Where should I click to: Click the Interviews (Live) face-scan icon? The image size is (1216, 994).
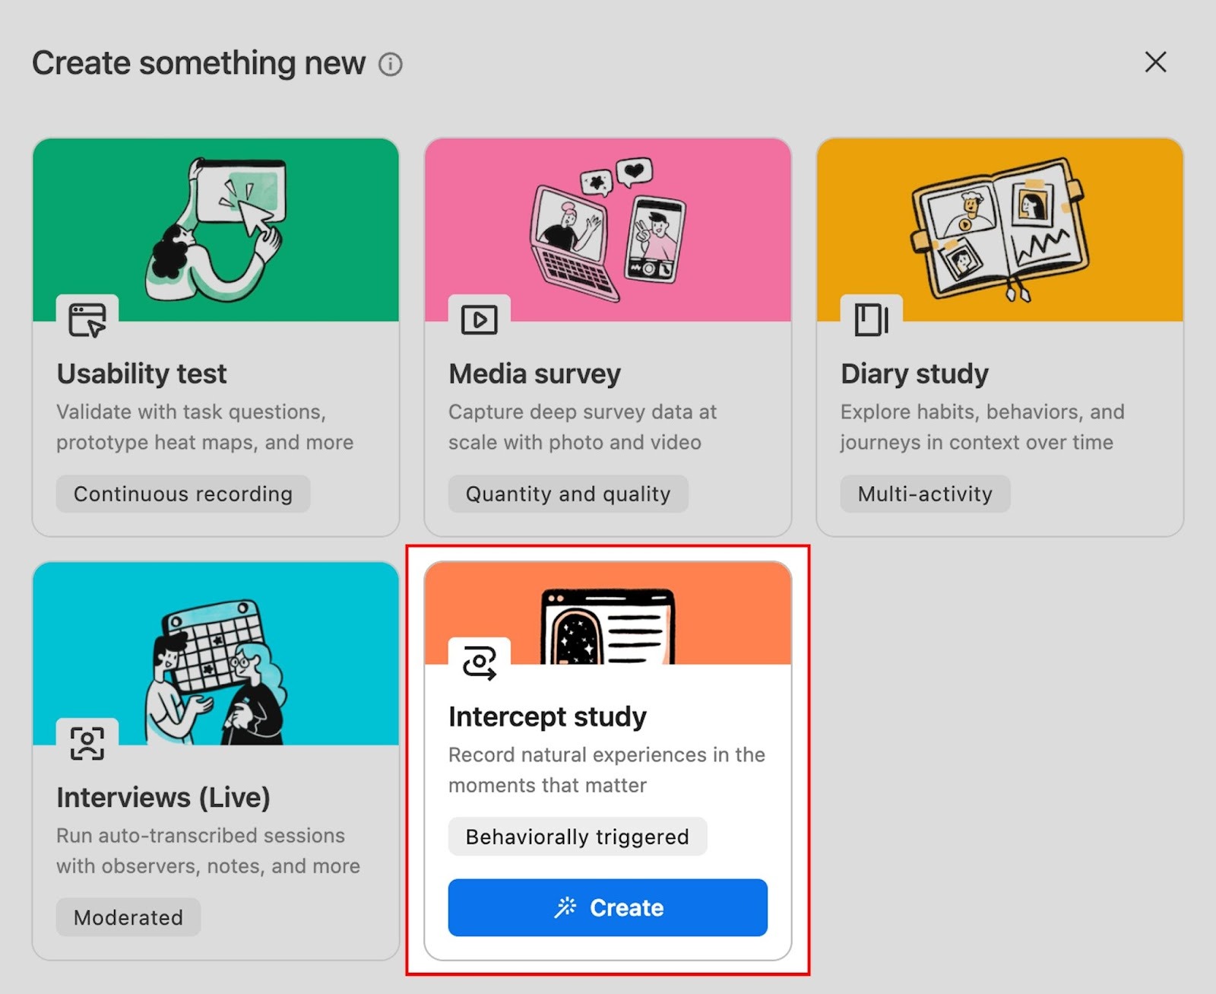click(x=87, y=743)
